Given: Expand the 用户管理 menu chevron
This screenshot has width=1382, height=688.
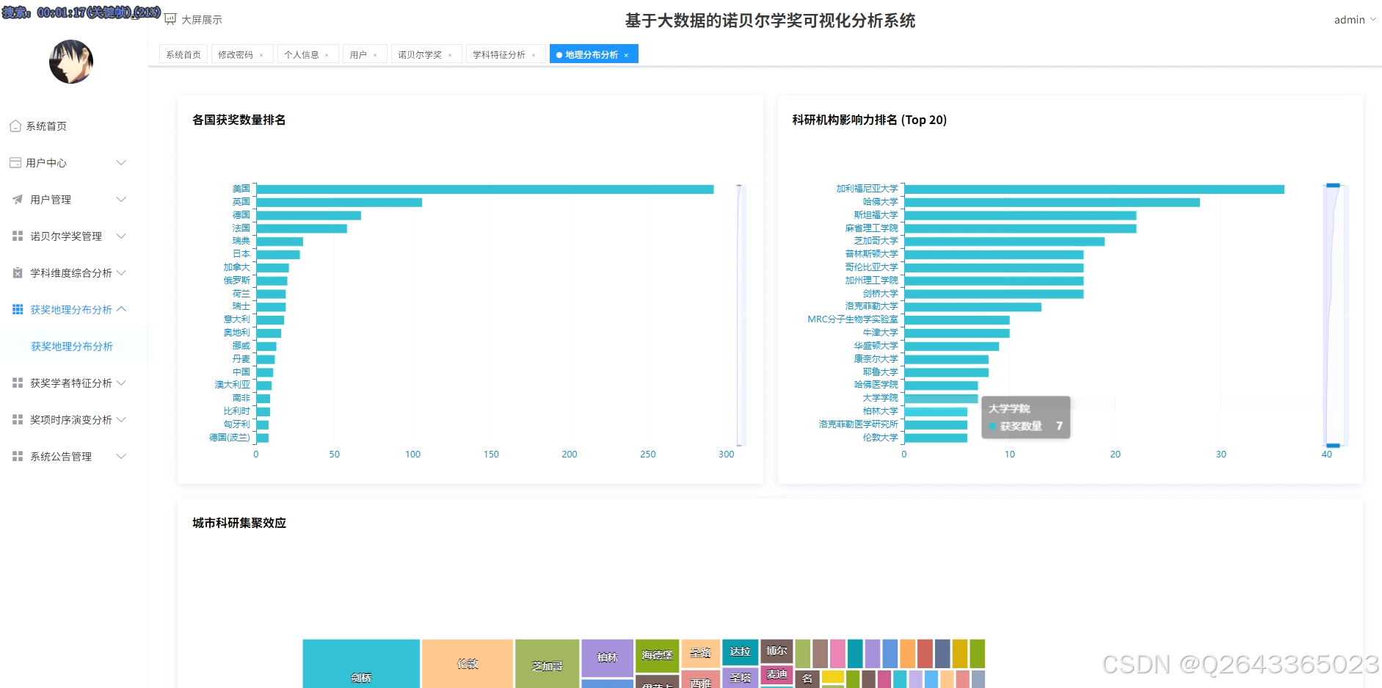Looking at the screenshot, I should (x=121, y=200).
